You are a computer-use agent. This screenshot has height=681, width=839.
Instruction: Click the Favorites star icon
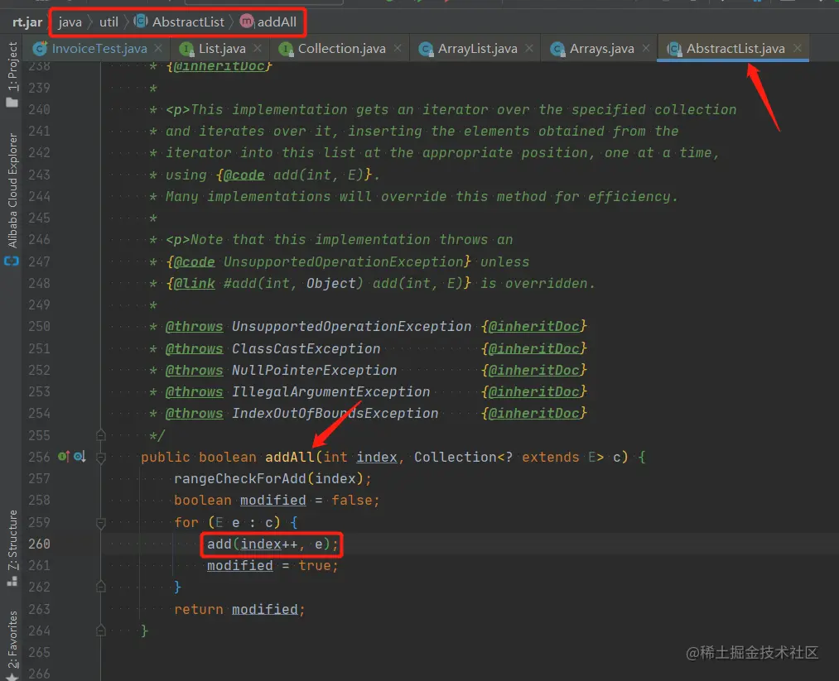pyautogui.click(x=12, y=677)
